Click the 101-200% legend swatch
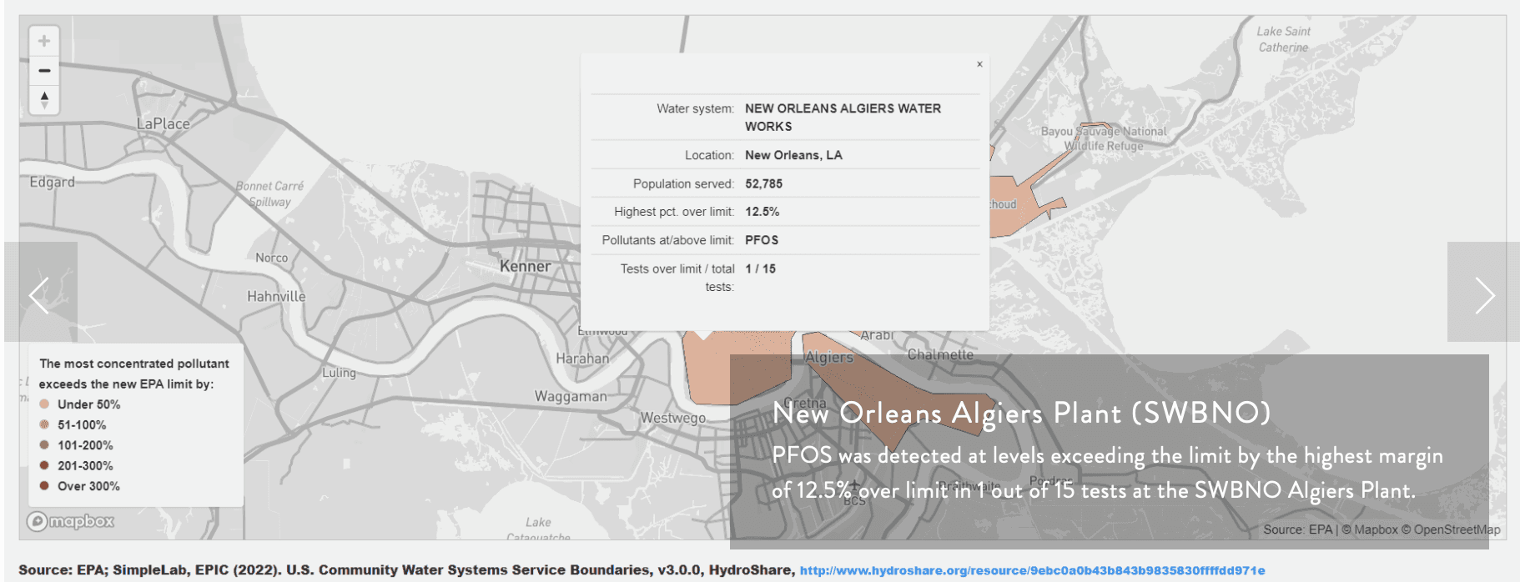The height and width of the screenshot is (582, 1520). 44,445
